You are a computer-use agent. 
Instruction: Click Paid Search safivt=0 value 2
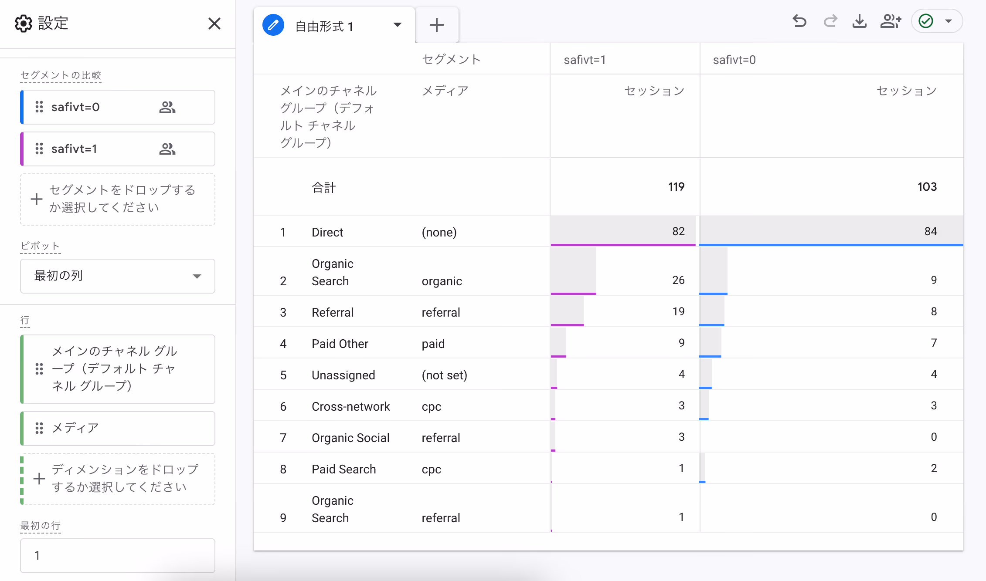point(934,468)
